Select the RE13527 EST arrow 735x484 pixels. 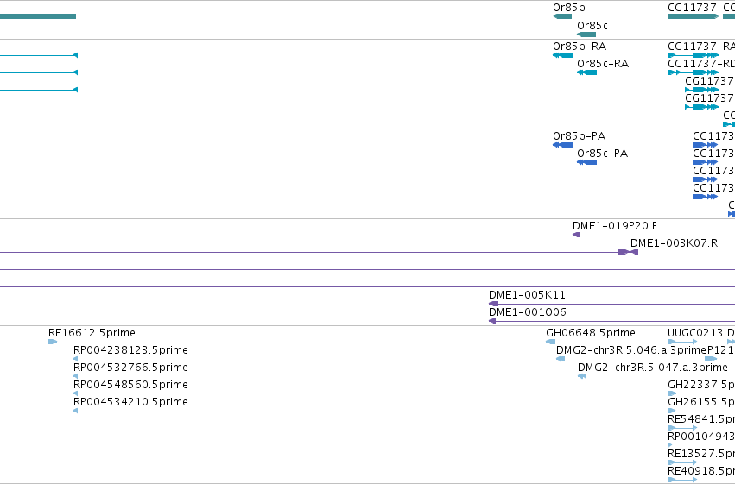[x=682, y=463]
